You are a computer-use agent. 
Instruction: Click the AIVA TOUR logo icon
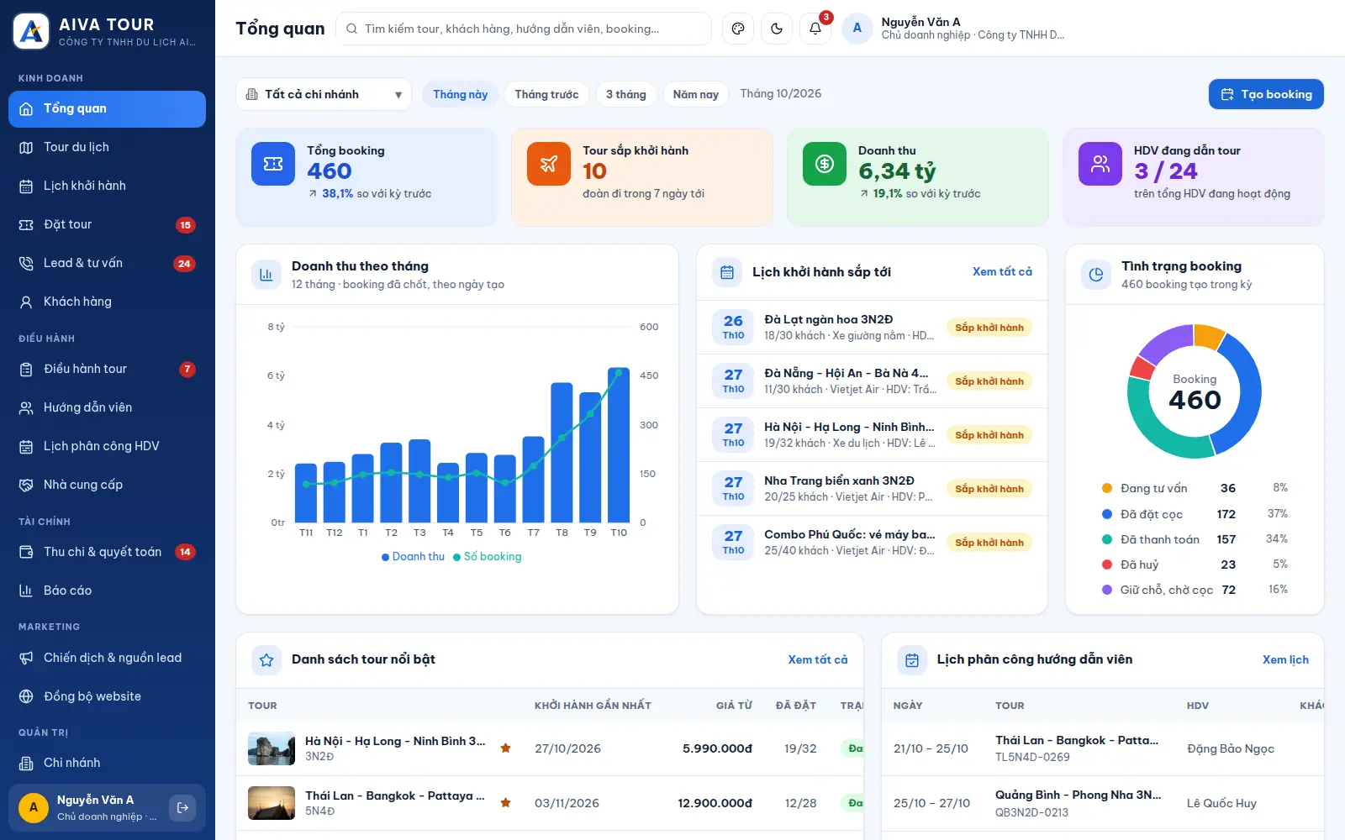pos(31,32)
